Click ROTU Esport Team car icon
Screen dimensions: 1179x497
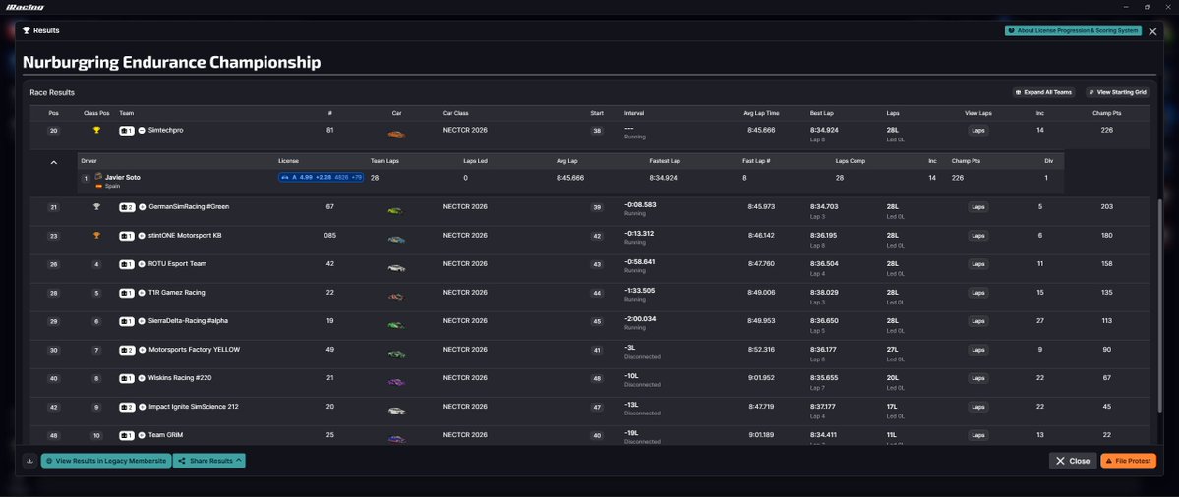(x=396, y=268)
